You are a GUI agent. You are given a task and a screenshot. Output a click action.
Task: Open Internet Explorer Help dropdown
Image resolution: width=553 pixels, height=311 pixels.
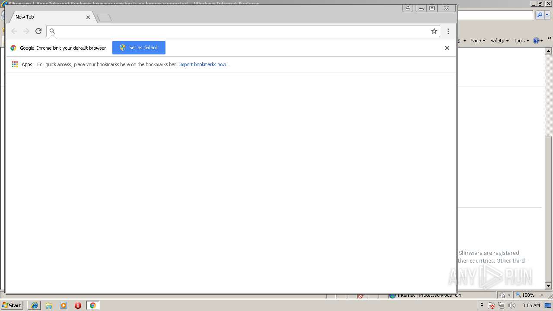coord(538,41)
